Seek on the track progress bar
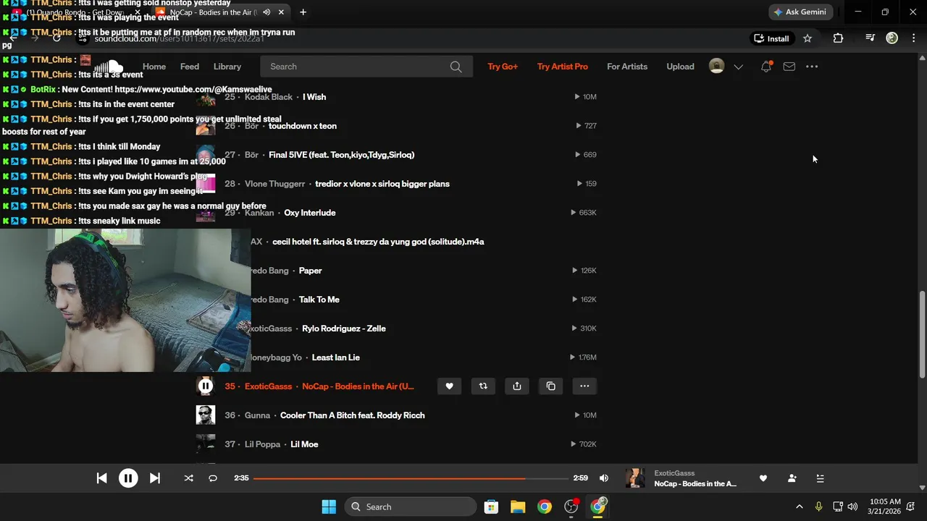 (411, 478)
